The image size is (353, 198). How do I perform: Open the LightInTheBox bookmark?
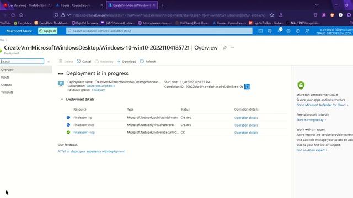pos(266,23)
